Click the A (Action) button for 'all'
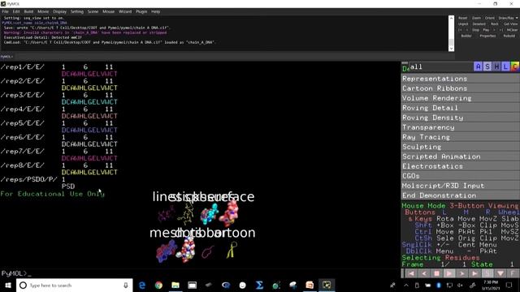 click(x=478, y=67)
